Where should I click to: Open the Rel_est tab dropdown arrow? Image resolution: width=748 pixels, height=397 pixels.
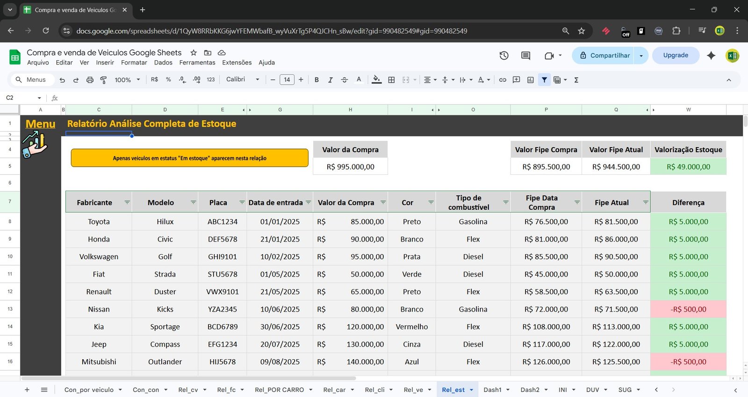[x=471, y=390]
